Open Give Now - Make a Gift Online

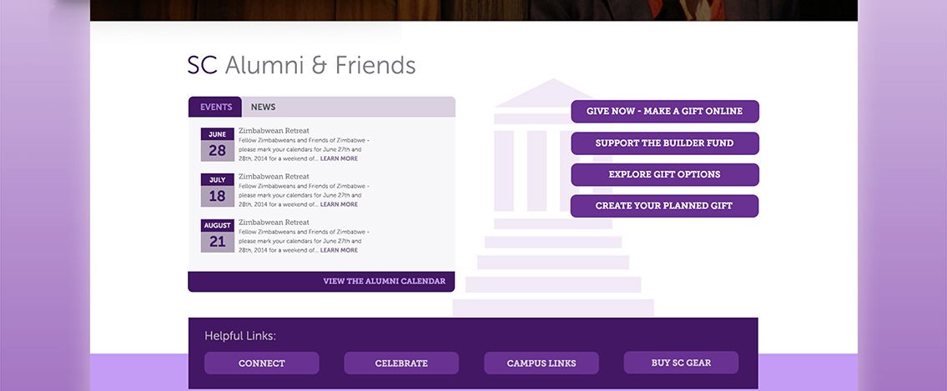pos(664,112)
